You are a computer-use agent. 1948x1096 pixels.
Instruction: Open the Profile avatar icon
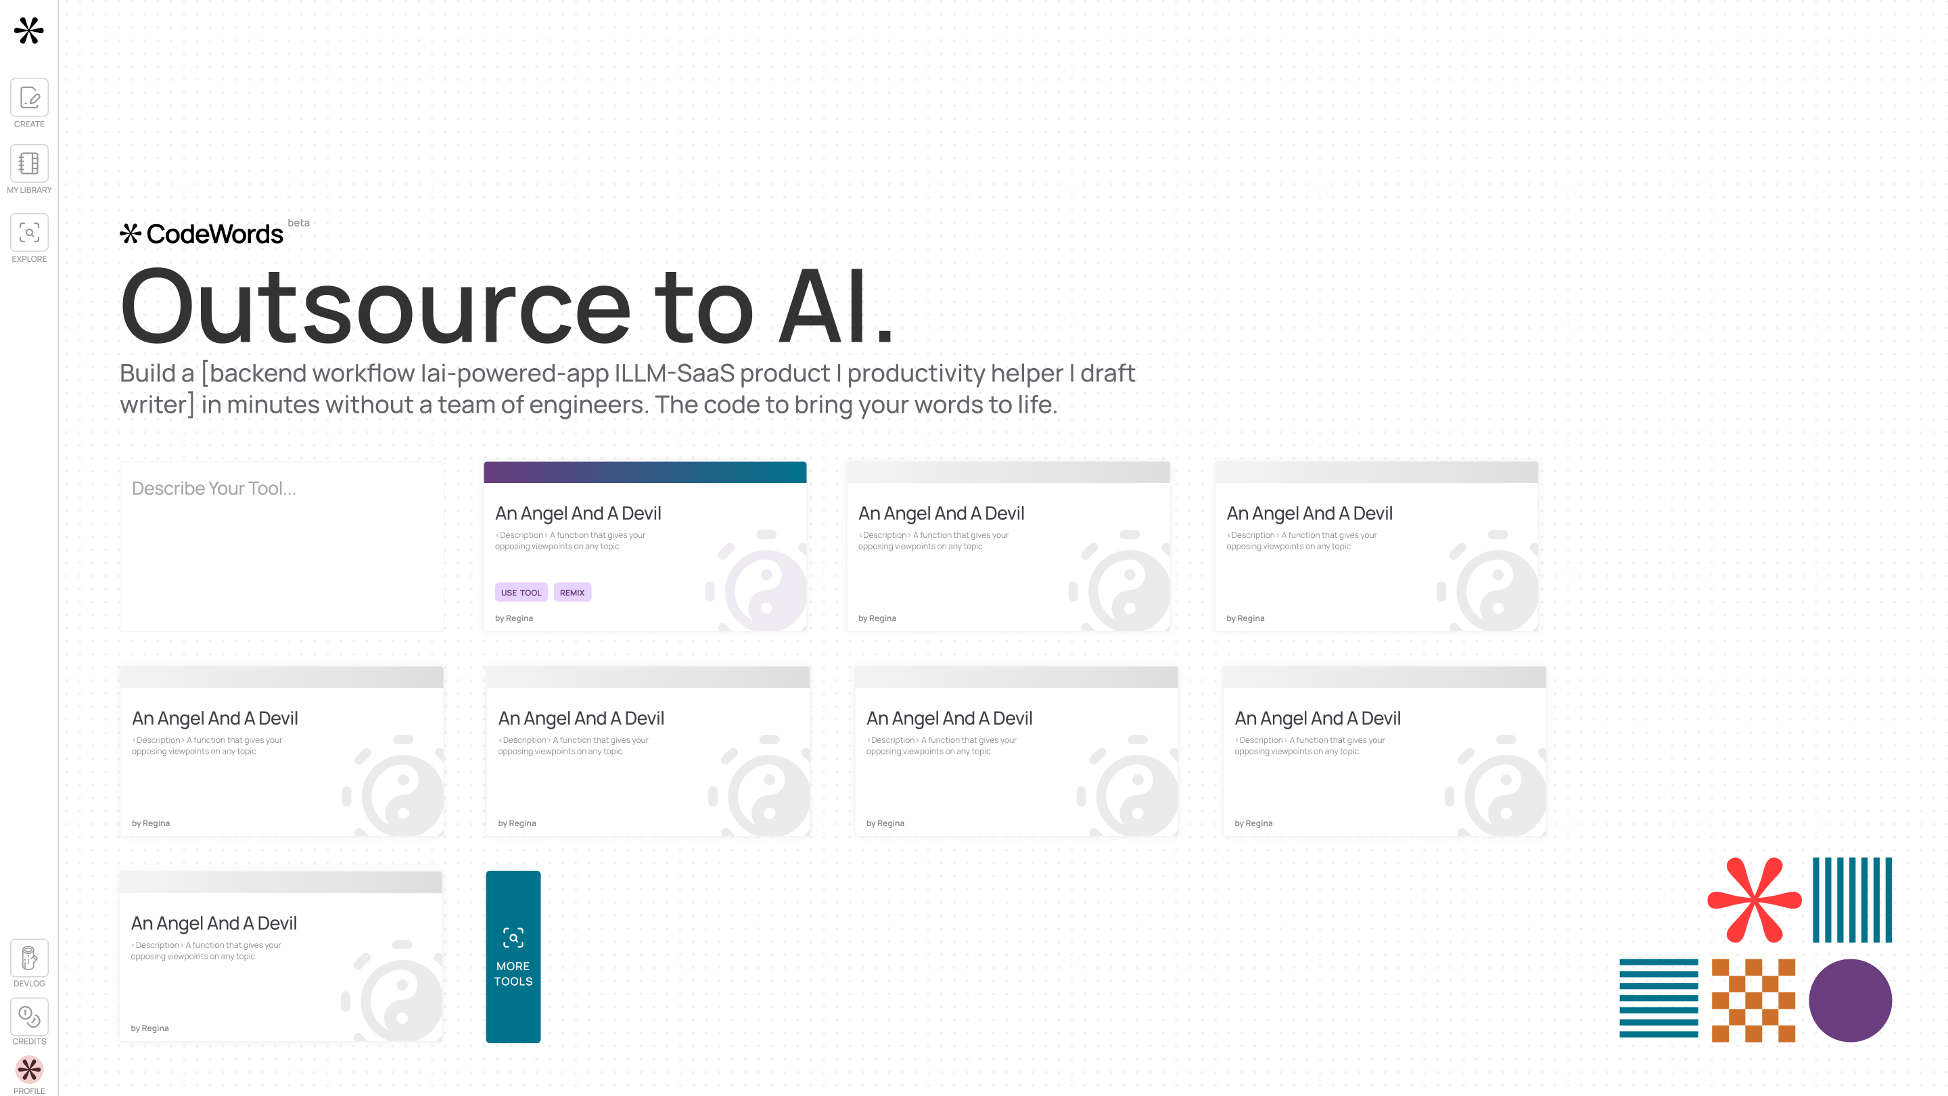click(30, 1069)
